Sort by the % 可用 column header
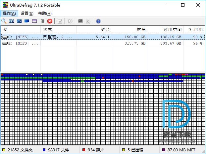This screenshot has height=154, width=206. click(194, 30)
